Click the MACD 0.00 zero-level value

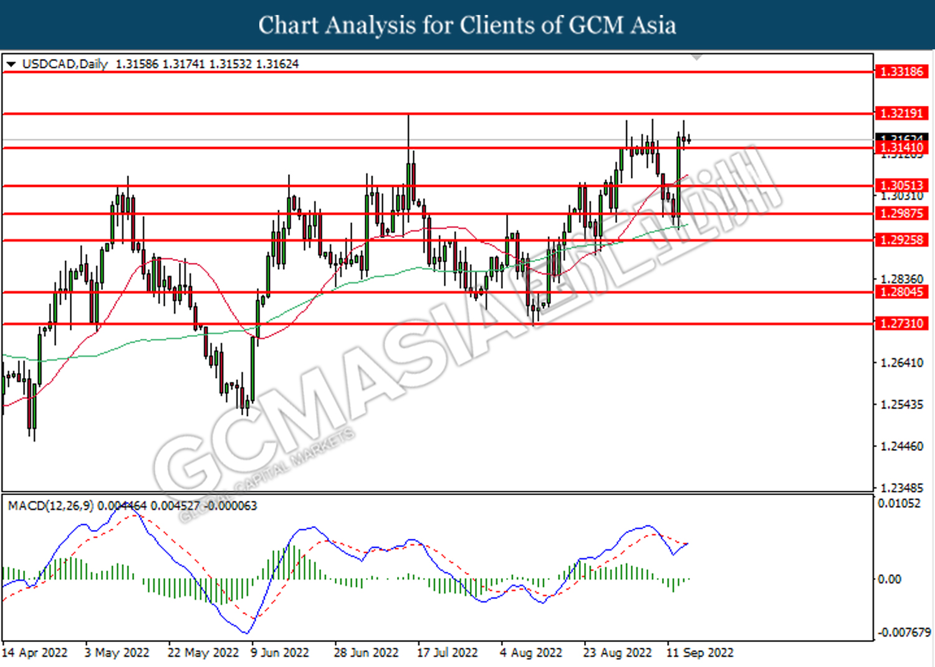click(889, 579)
